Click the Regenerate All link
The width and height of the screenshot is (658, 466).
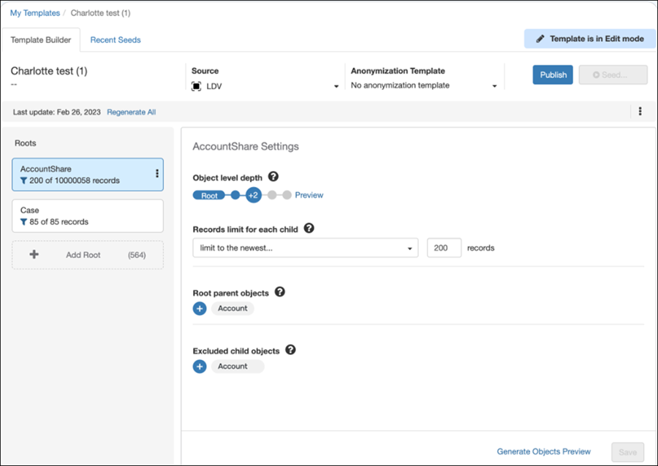[132, 112]
